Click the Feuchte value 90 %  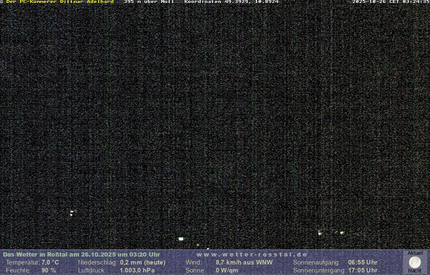coord(48,270)
